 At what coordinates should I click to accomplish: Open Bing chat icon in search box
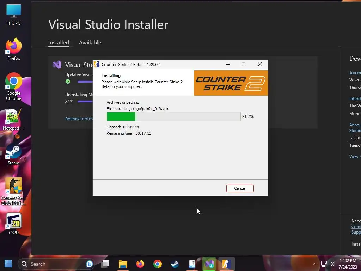[89, 264]
